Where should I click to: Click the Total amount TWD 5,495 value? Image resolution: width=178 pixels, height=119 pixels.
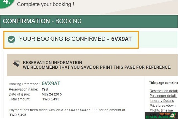coord(50,99)
